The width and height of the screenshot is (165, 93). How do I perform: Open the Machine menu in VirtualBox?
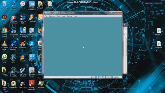pos(52,16)
